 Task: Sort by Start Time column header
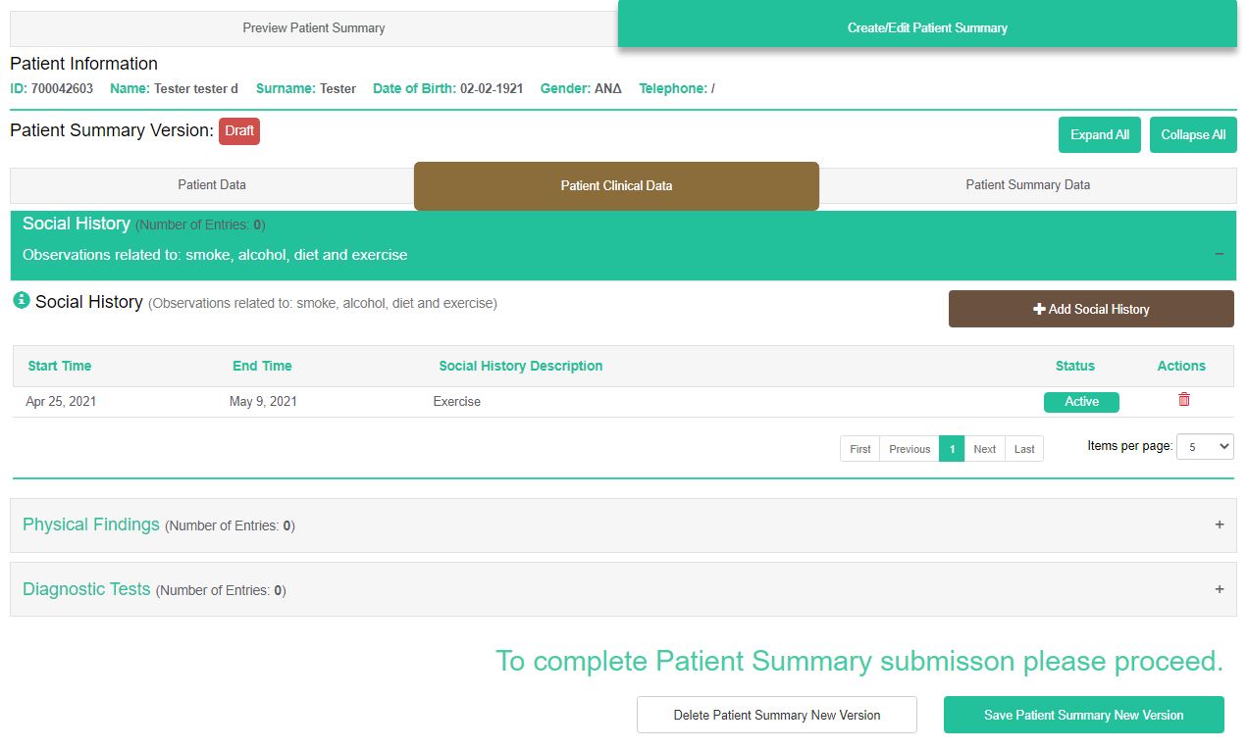click(x=60, y=366)
